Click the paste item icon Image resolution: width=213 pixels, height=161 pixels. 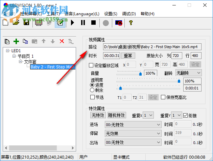(x=34, y=41)
